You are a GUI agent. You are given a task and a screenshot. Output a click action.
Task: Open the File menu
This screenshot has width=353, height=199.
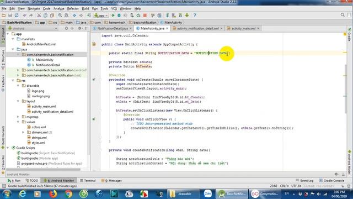point(4,9)
